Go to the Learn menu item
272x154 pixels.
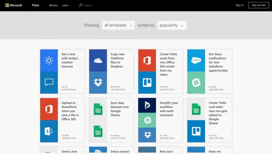coord(65,5)
